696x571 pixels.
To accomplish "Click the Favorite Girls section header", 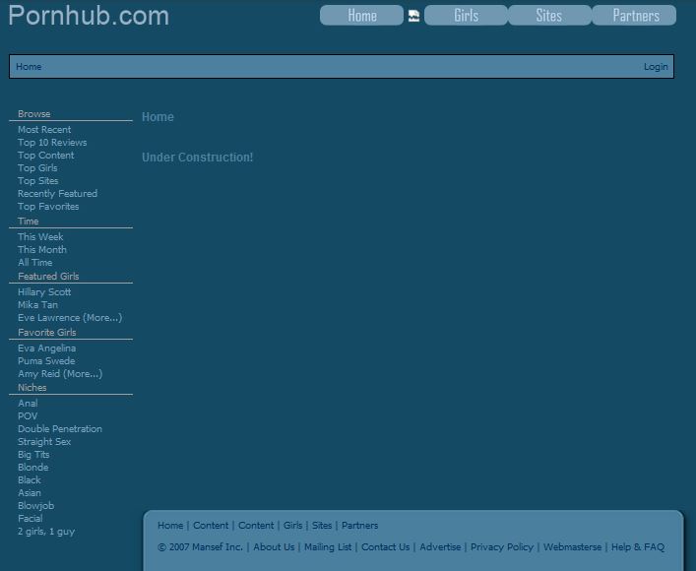I will 47,332.
